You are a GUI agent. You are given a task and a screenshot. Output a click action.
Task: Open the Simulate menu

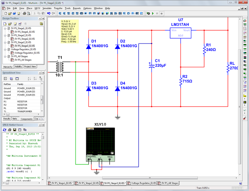tap(47, 8)
